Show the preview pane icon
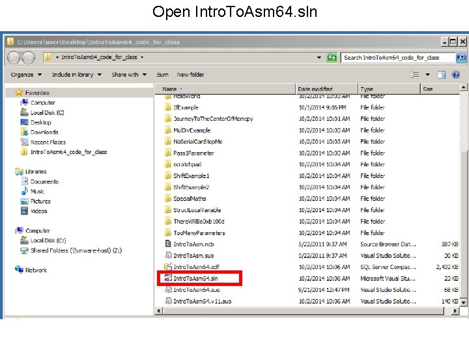469x351 pixels. [441, 75]
